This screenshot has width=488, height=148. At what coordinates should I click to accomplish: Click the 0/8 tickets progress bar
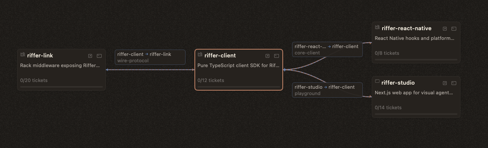[x=416, y=60]
